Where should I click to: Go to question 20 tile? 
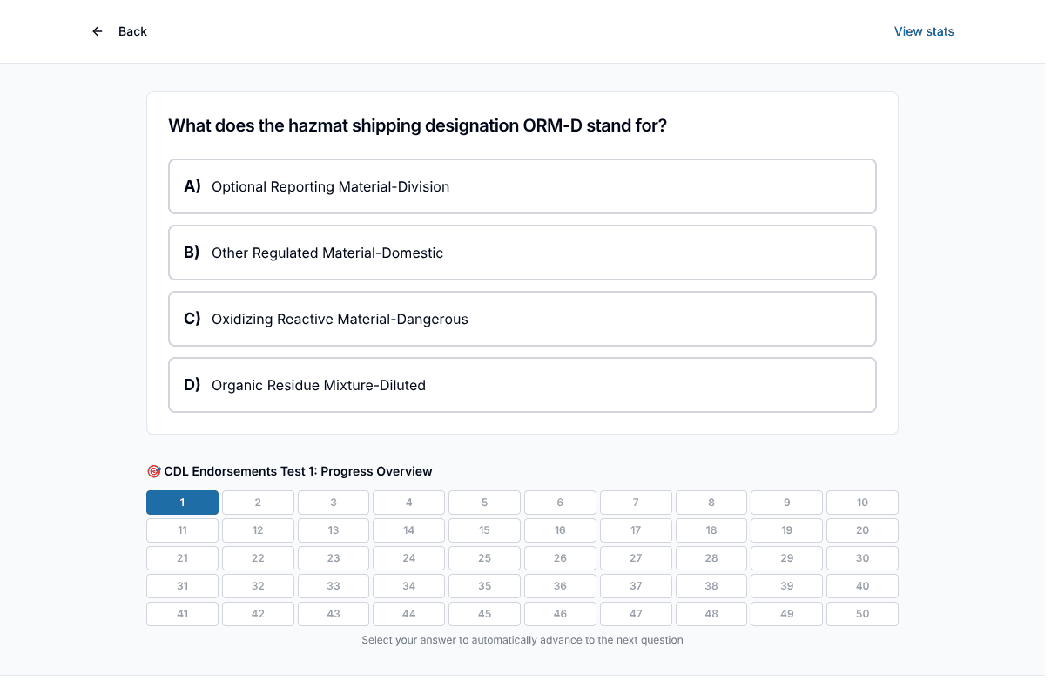click(862, 530)
